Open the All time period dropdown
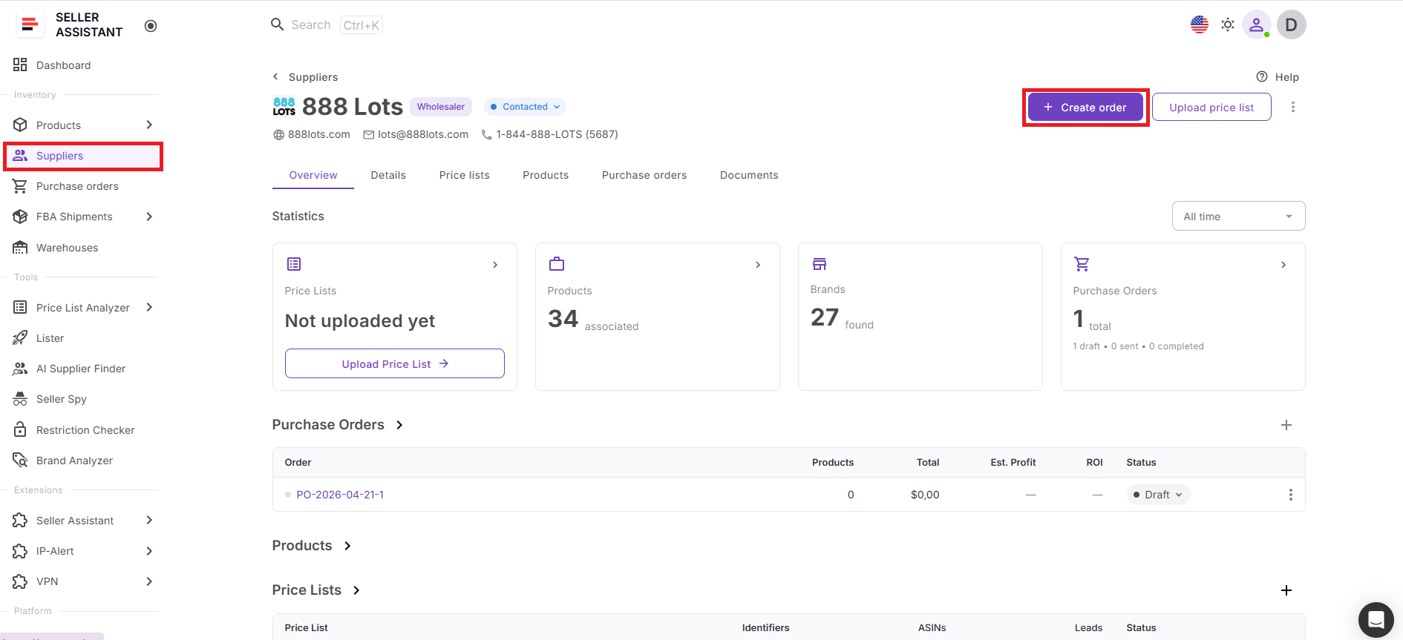The width and height of the screenshot is (1403, 640). tap(1238, 217)
